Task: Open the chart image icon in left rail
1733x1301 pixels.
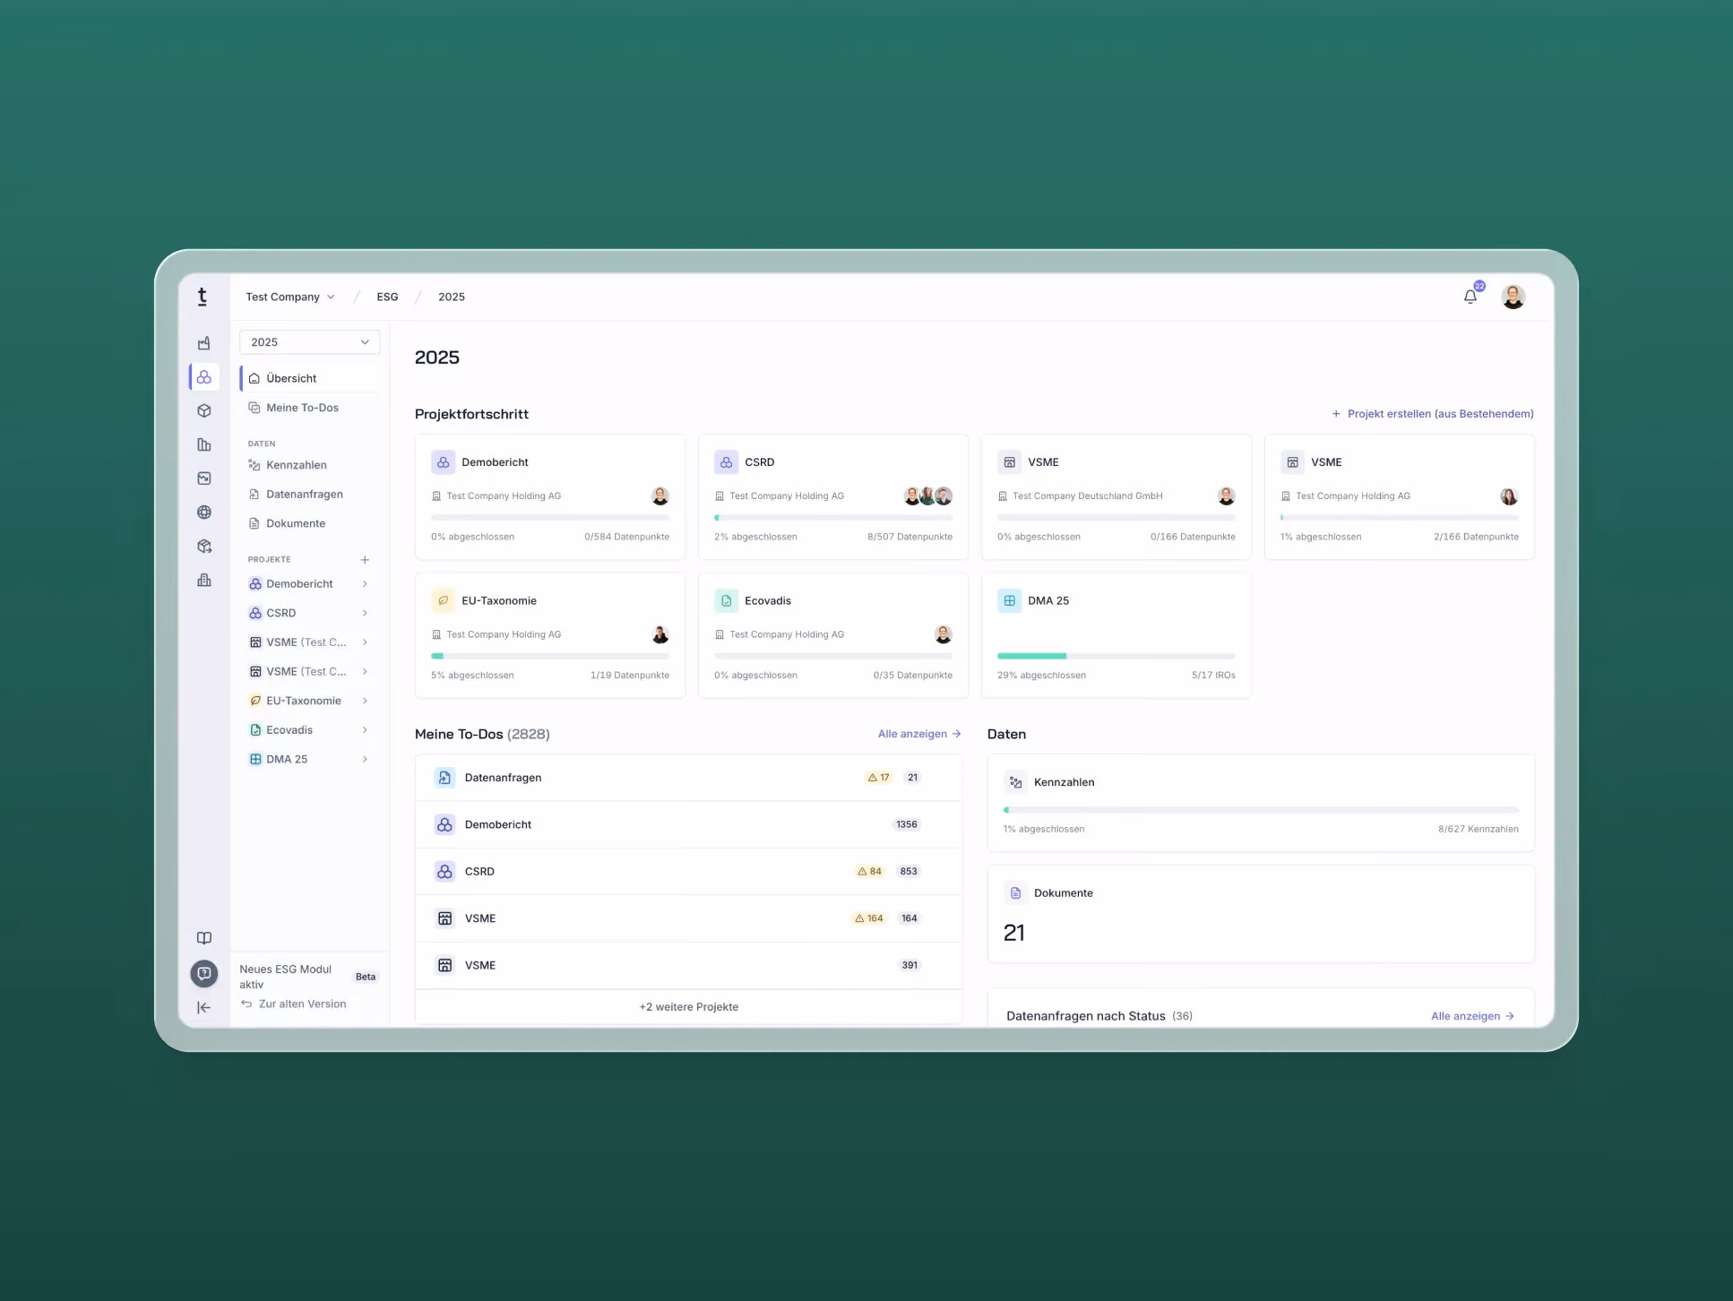Action: click(204, 478)
